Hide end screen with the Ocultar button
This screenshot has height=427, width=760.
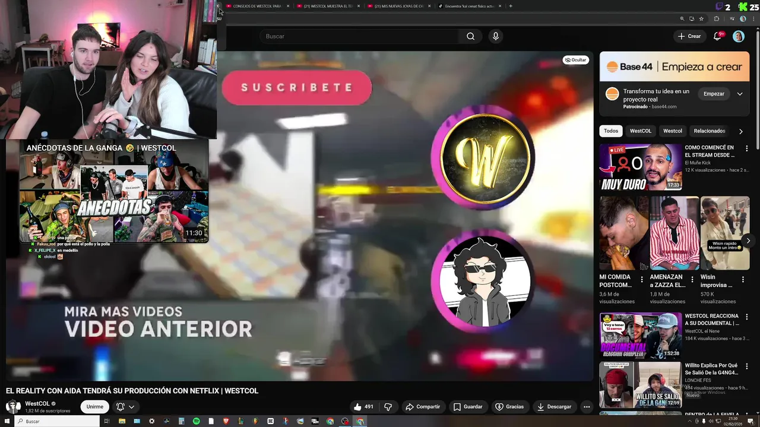(575, 60)
